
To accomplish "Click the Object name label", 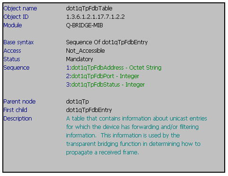I will [20, 8].
